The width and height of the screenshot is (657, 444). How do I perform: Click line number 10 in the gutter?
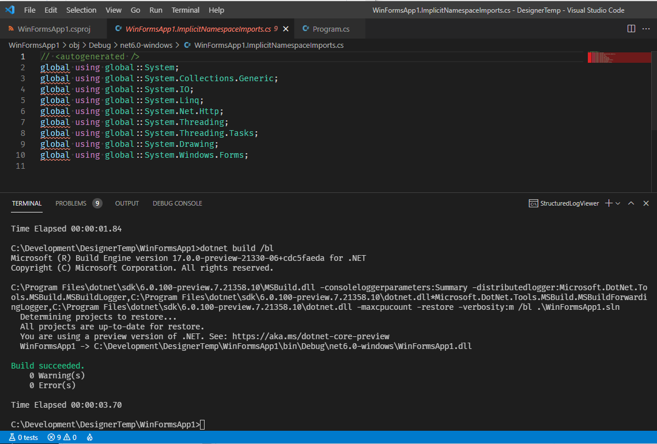(21, 155)
